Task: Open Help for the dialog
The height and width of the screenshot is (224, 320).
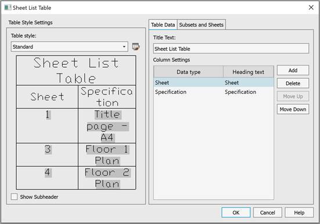Action: pos(299,212)
